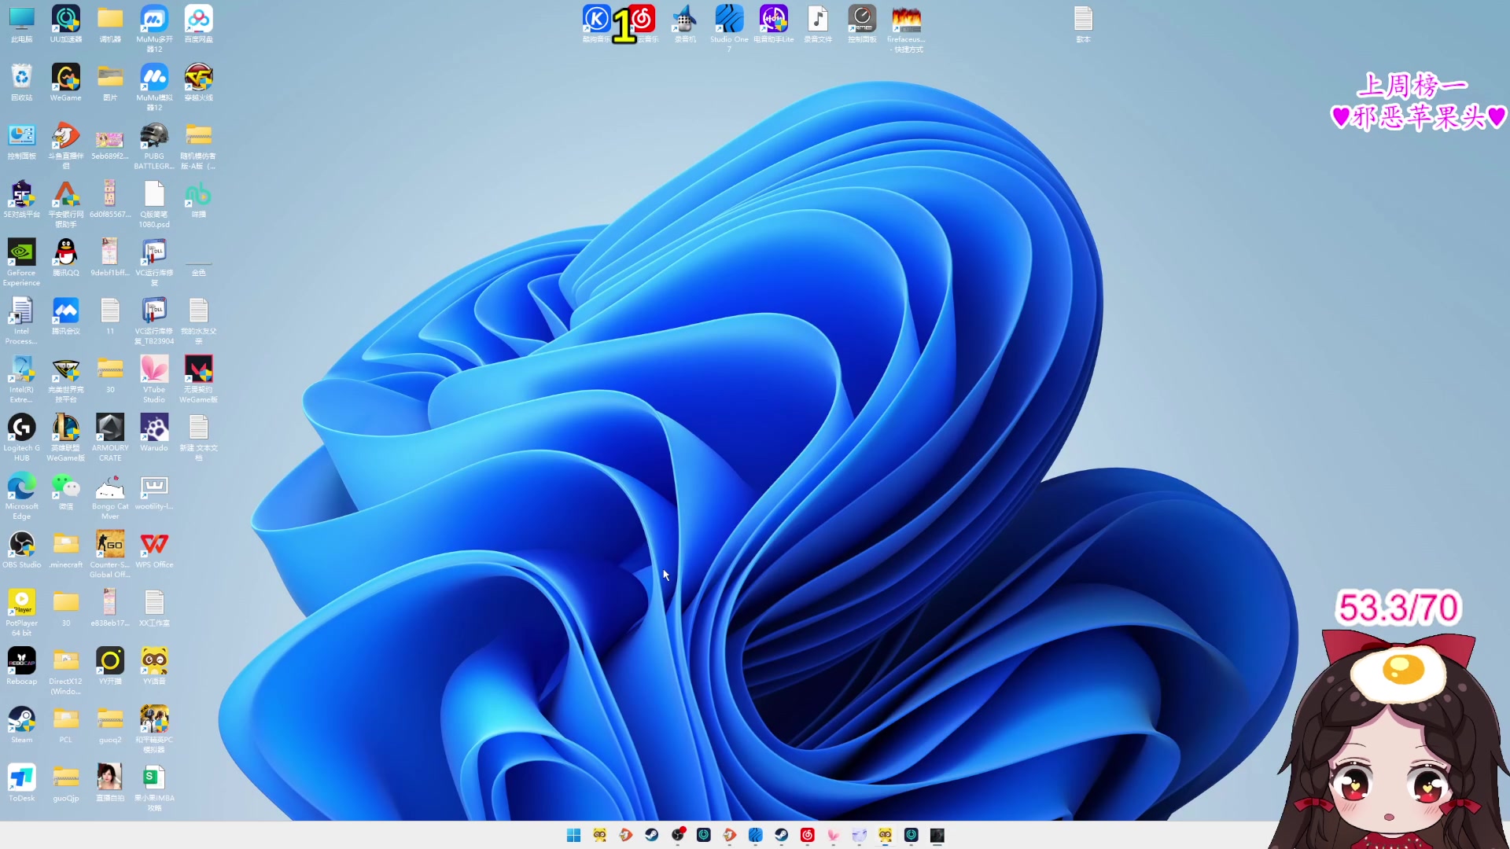The width and height of the screenshot is (1510, 849).
Task: Launch MuMu模拟器12 shortcut
Action: coord(154,86)
